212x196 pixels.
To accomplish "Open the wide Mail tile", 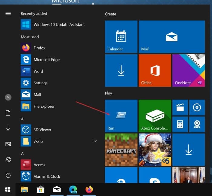I will point(172,37).
